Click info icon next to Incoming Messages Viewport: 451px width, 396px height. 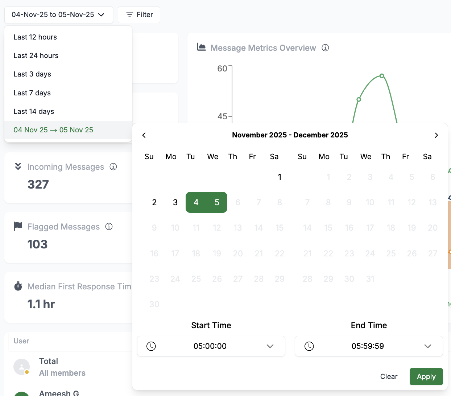[x=113, y=166]
